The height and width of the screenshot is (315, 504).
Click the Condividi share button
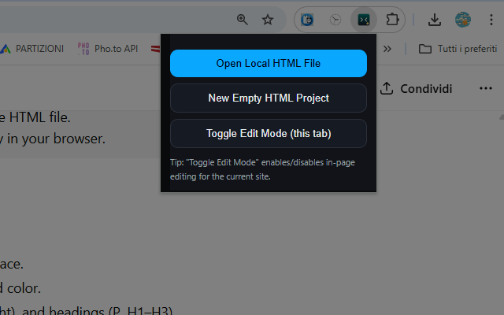pyautogui.click(x=416, y=88)
